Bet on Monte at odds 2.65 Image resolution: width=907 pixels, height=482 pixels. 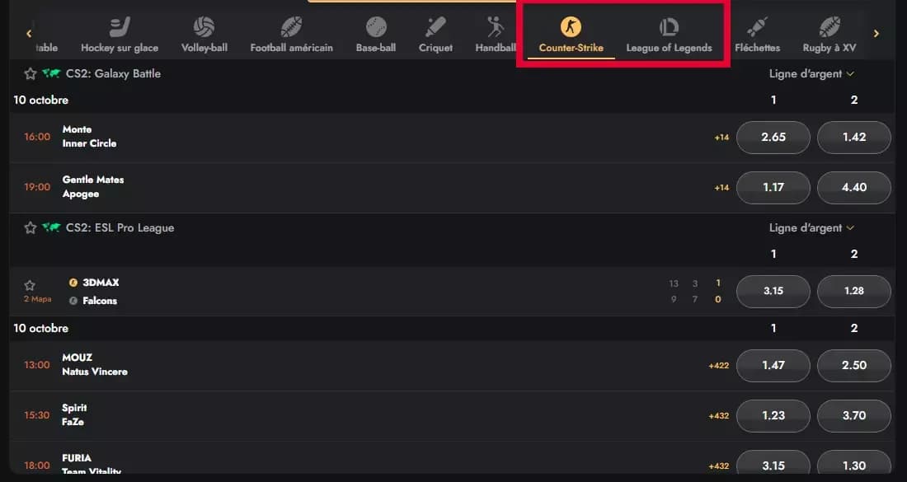coord(773,138)
